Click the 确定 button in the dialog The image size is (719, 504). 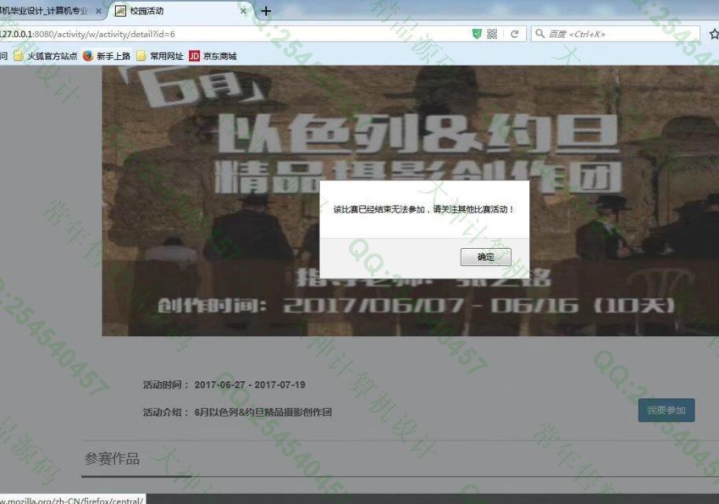point(485,258)
